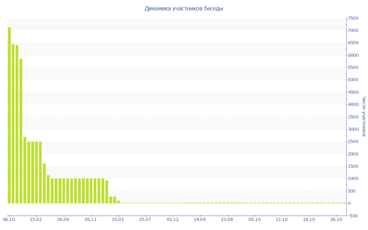Click the -500 value on y-axis
This screenshot has width=368, height=230.
click(353, 216)
